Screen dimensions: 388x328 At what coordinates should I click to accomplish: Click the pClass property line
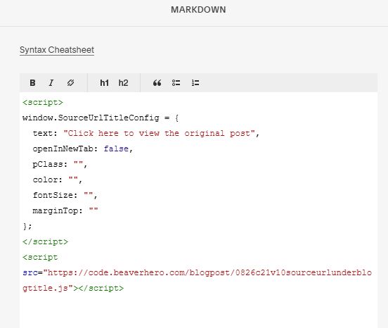[x=60, y=164]
